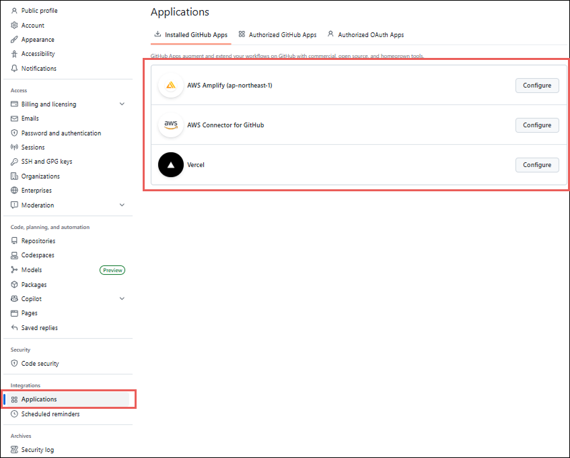Expand the Moderation submenu chevron
The image size is (570, 458).
click(122, 205)
